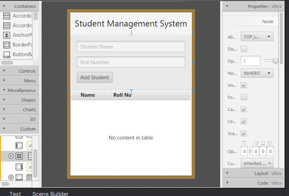This screenshot has width=289, height=196.
Task: Expand the Charts library section
Action: coord(4,109)
